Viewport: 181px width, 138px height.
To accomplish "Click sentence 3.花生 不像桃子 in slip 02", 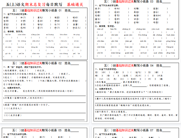I will click(35, 77).
